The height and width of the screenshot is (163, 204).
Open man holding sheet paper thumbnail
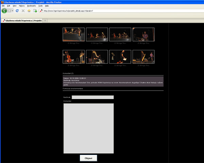click(120, 57)
